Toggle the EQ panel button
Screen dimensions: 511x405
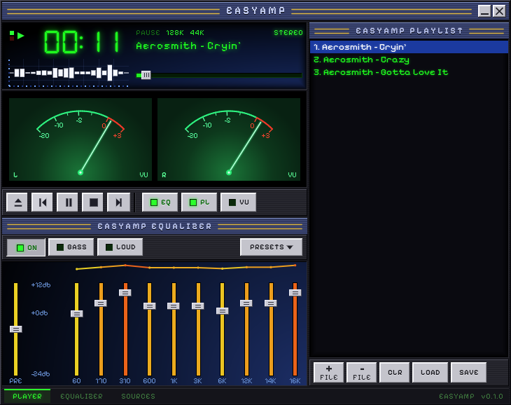point(160,202)
